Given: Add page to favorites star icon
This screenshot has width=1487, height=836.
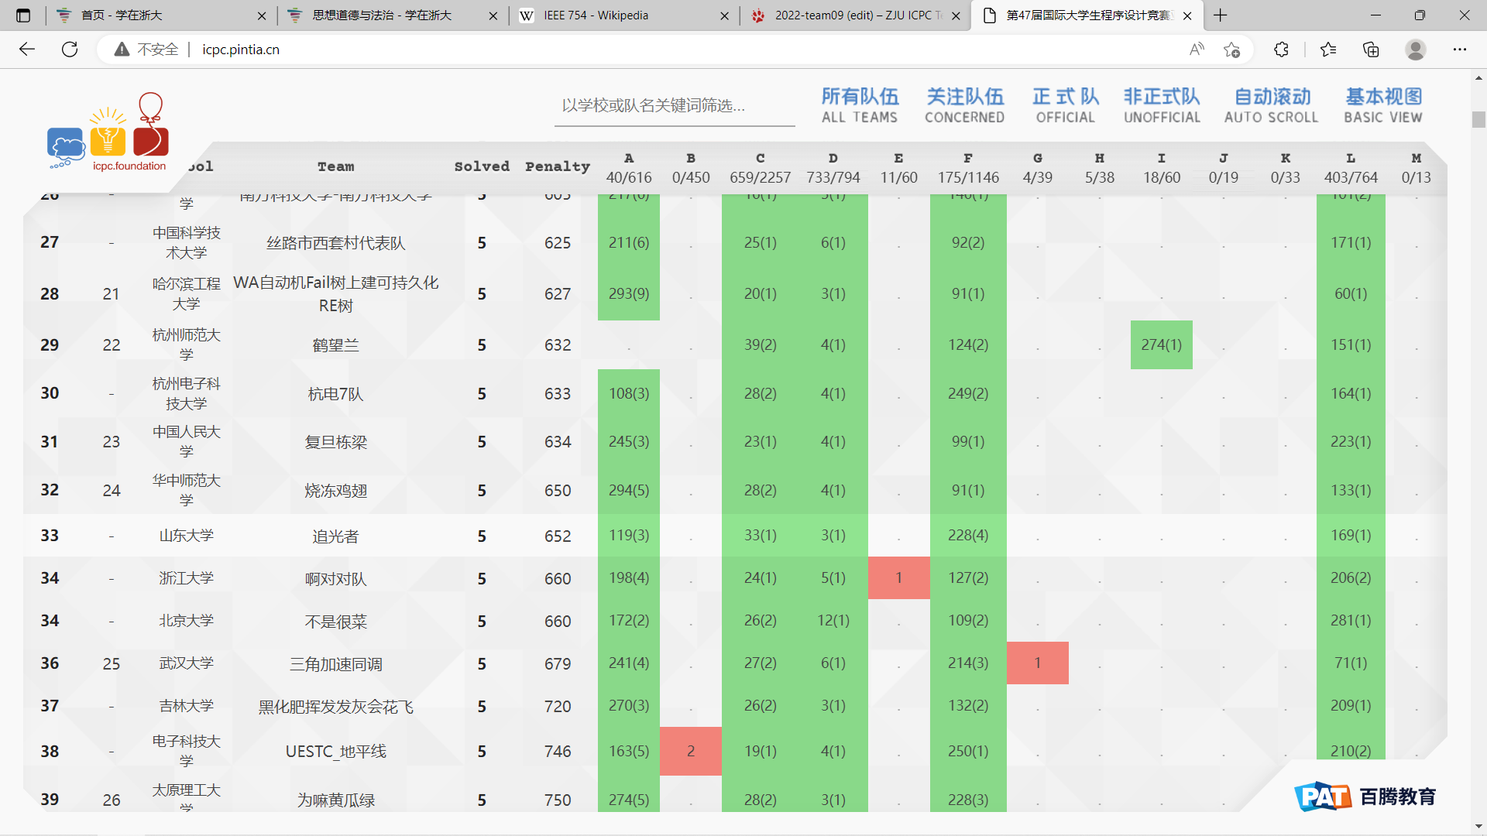Looking at the screenshot, I should click(1232, 50).
